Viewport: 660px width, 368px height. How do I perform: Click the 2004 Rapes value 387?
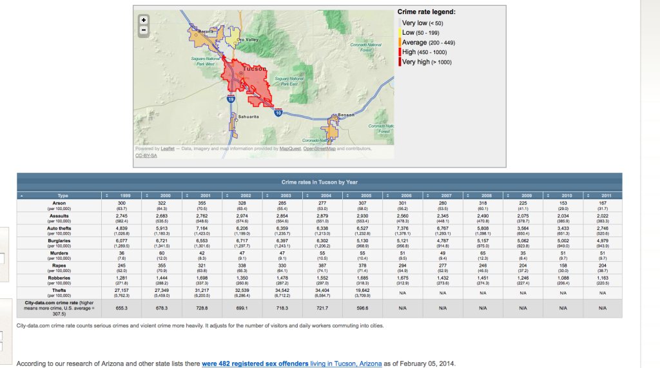point(322,266)
